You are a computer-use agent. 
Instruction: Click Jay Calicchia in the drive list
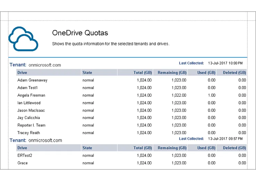pyautogui.click(x=29, y=118)
